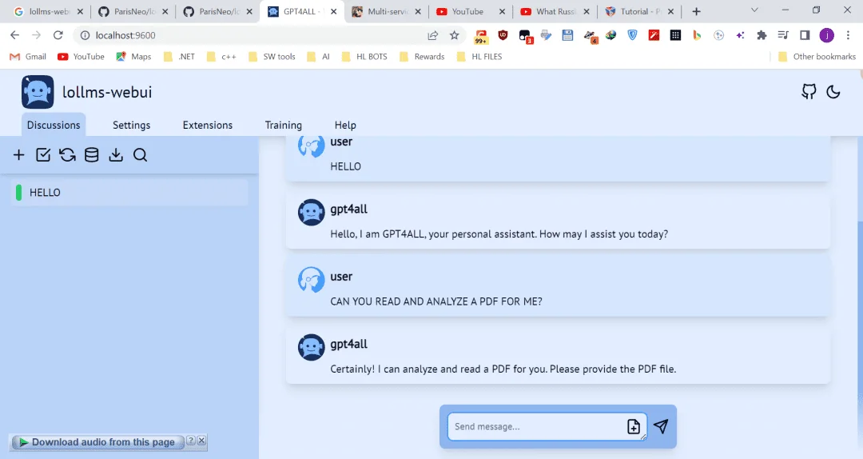863x459 pixels.
Task: Open the GitHub repository icon in header
Action: click(x=809, y=91)
